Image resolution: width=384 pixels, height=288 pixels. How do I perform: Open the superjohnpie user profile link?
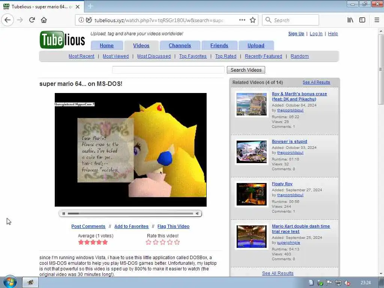(x=288, y=243)
